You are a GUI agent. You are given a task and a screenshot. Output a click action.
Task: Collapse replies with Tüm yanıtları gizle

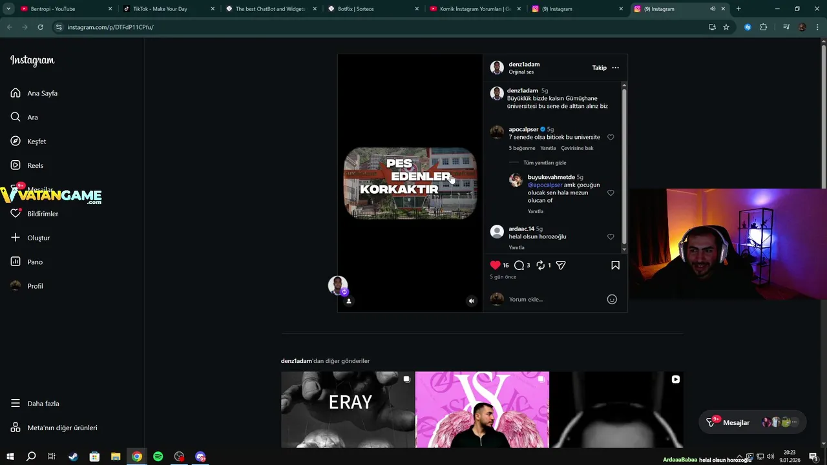coord(545,163)
